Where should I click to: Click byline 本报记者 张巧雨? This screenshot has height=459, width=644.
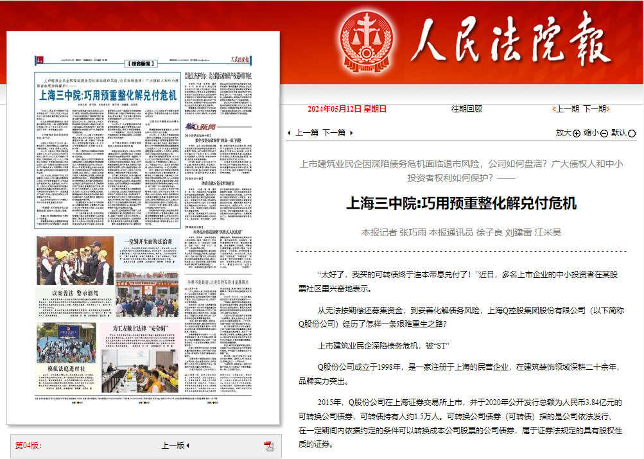(394, 232)
